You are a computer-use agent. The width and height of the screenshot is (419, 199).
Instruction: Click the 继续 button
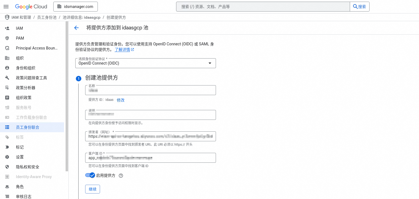[x=93, y=189]
